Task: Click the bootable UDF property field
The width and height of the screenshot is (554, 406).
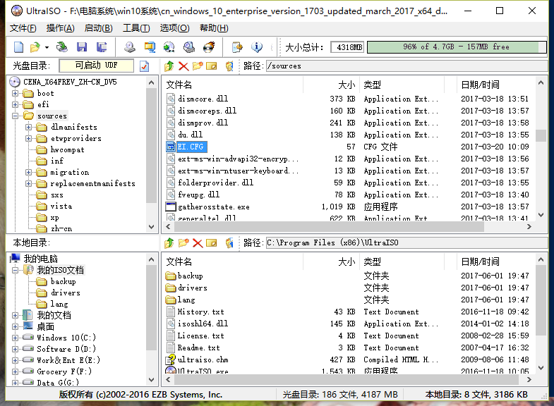Action: click(97, 66)
